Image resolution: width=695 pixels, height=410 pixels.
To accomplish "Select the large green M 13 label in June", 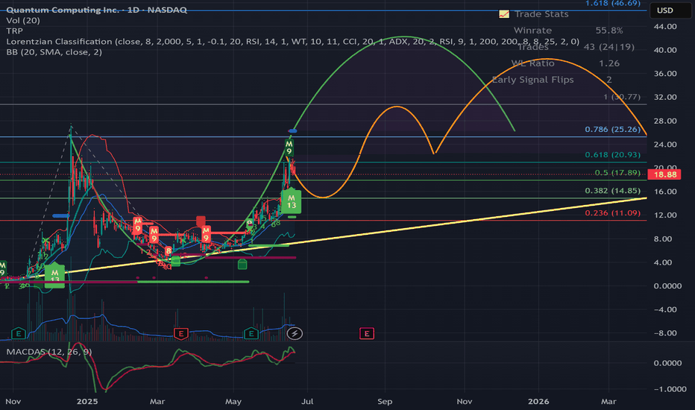I will click(x=292, y=202).
